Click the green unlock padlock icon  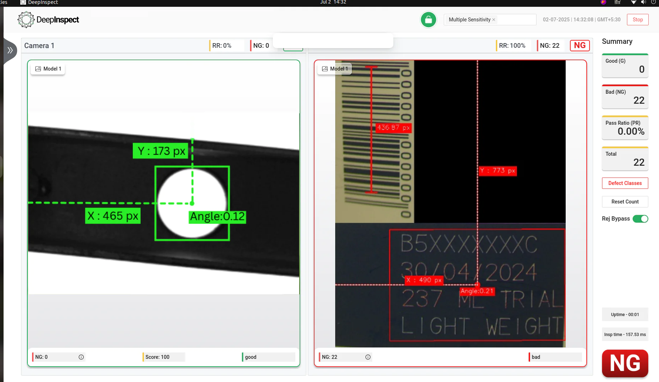429,20
